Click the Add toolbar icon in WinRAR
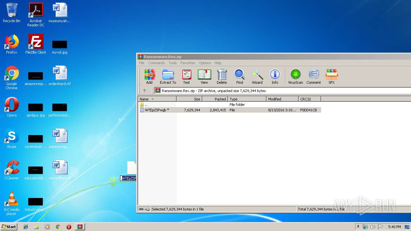Image resolution: width=411 pixels, height=231 pixels. click(x=149, y=77)
